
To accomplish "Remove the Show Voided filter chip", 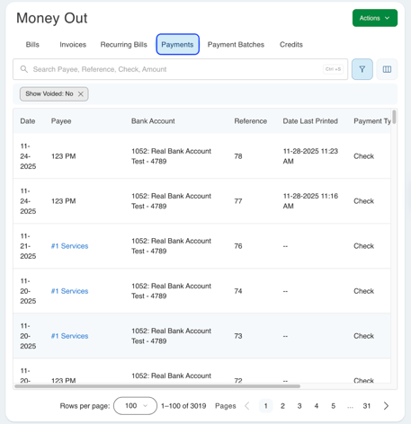I will (81, 94).
